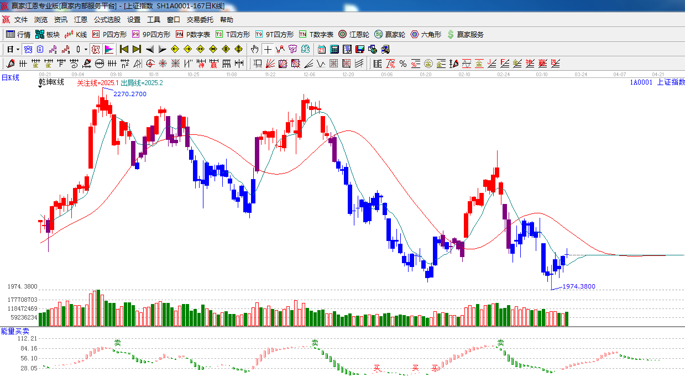Select the hand pan tool

[x=254, y=49]
